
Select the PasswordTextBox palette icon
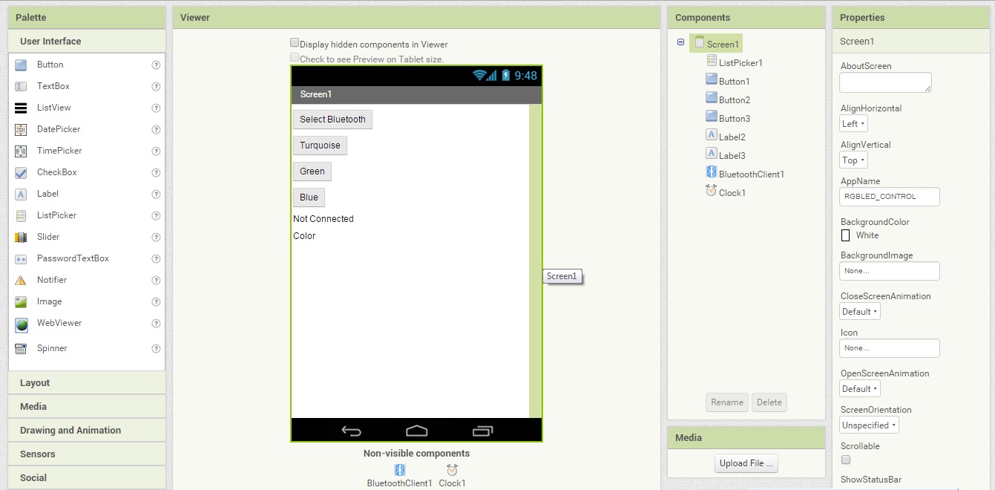21,258
